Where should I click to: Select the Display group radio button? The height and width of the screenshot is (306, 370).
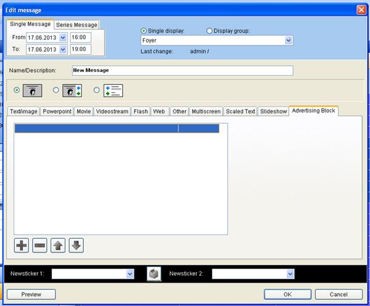pyautogui.click(x=210, y=31)
